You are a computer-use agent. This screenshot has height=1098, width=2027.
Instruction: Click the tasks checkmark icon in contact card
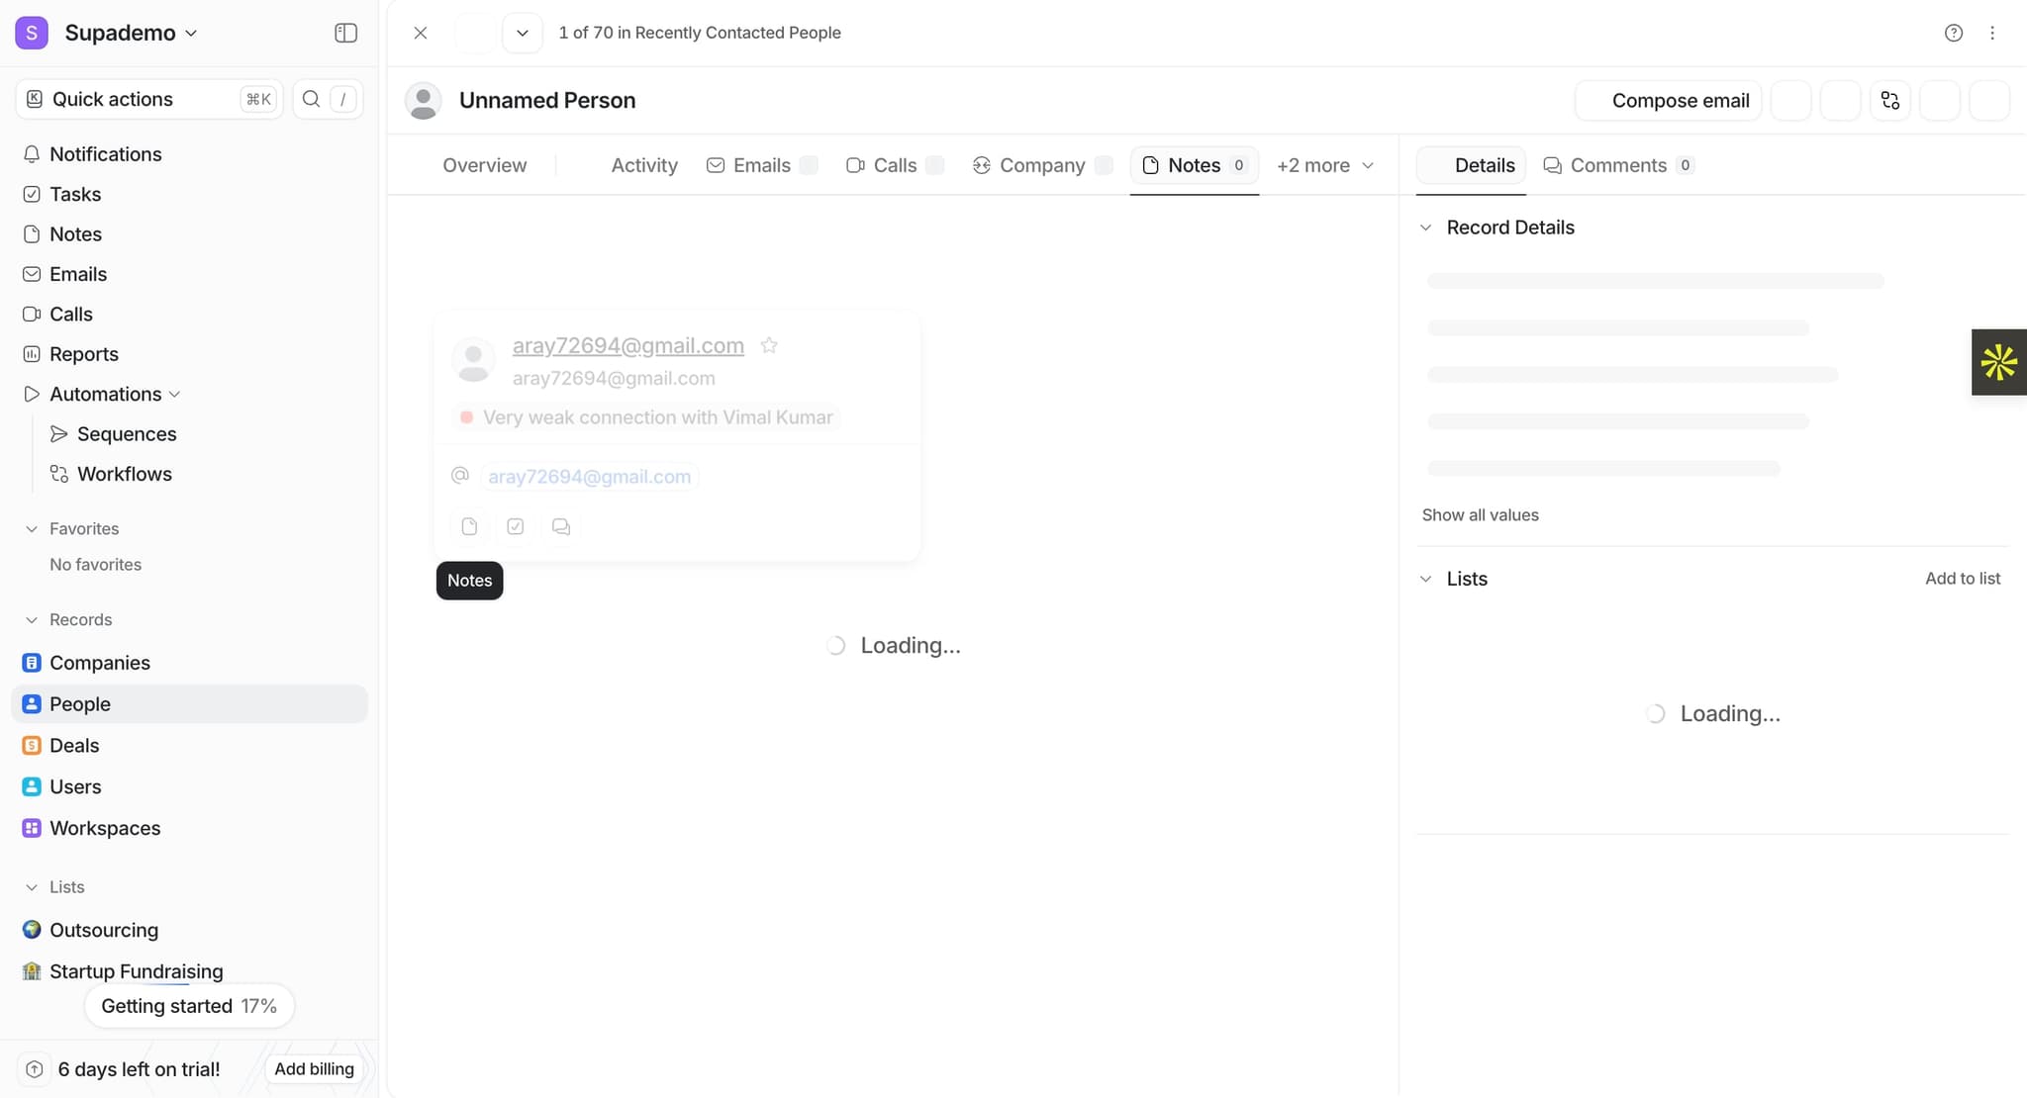coord(516,526)
